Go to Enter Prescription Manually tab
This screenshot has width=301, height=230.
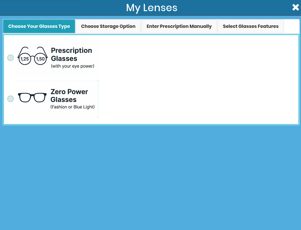tap(179, 26)
